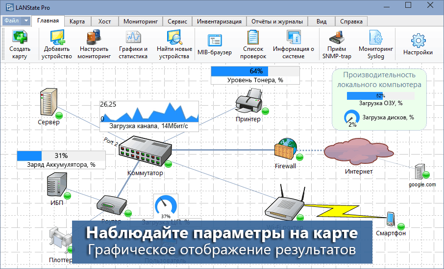The image size is (444, 269).
Task: Select the Принтер device icon
Action: [248, 102]
